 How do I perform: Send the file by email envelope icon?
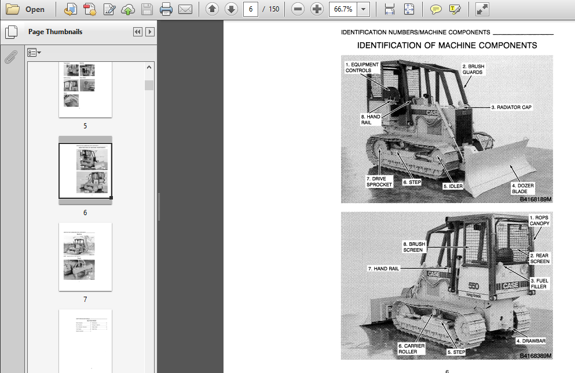coord(185,9)
